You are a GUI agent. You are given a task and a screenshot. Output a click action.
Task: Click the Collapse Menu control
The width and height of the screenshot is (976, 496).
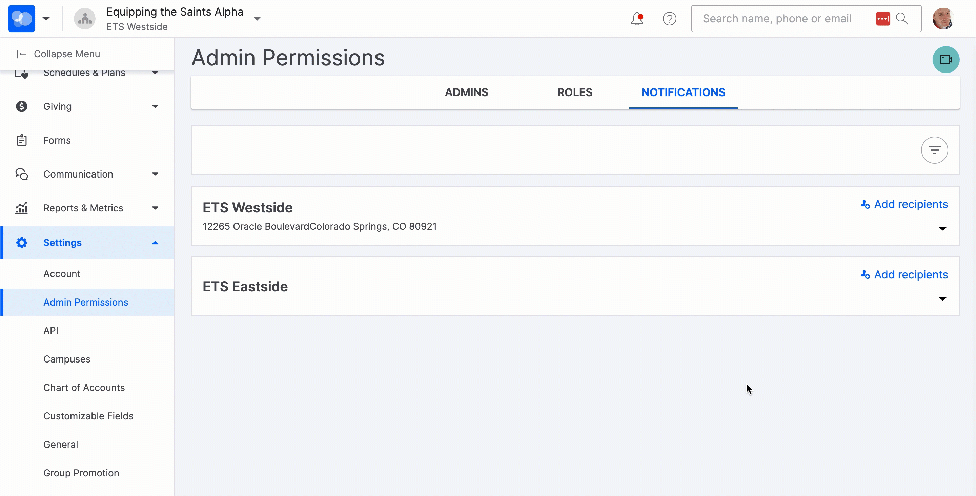pos(59,54)
